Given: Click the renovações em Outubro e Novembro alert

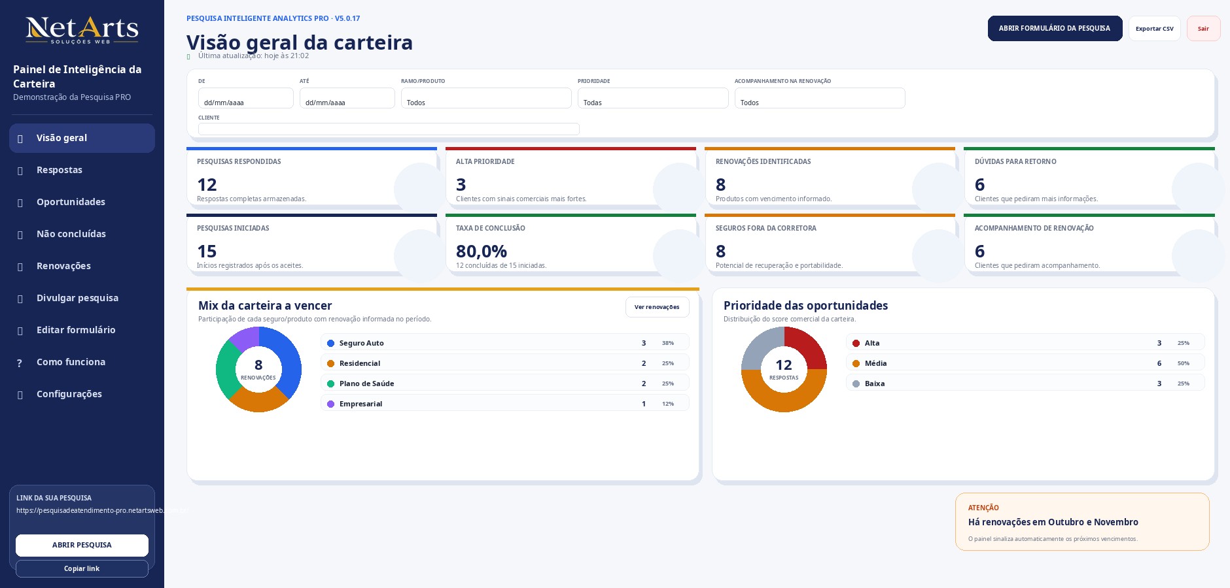Looking at the screenshot, I should [x=1082, y=521].
